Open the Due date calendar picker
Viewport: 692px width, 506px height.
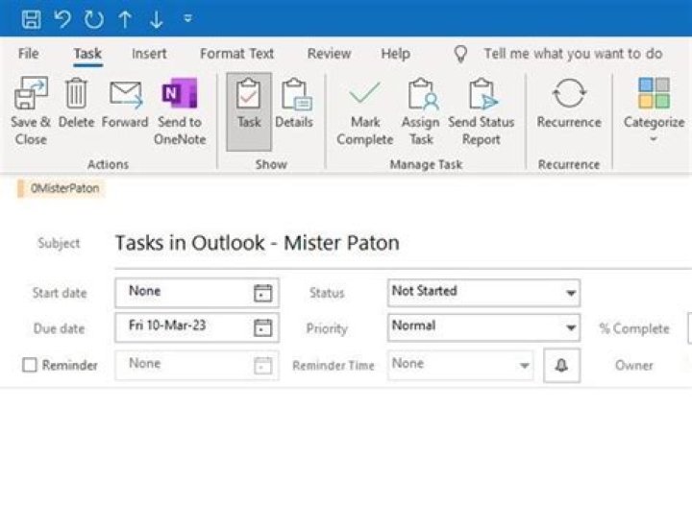point(262,327)
